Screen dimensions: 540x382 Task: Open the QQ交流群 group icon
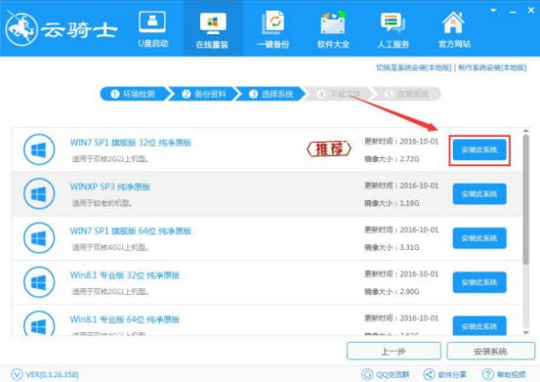367,374
